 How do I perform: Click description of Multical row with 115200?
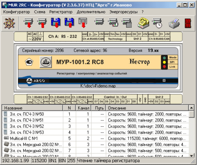[147, 138]
